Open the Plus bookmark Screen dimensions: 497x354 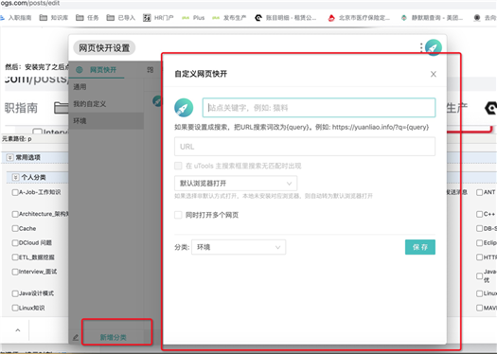point(193,18)
